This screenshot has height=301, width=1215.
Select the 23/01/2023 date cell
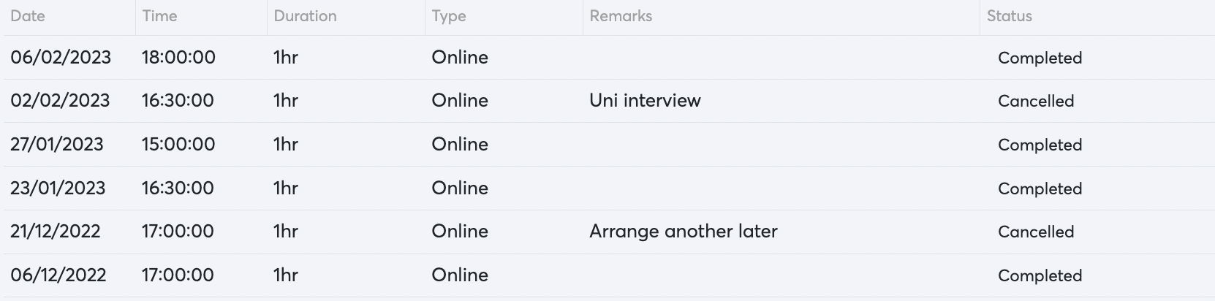click(x=58, y=188)
